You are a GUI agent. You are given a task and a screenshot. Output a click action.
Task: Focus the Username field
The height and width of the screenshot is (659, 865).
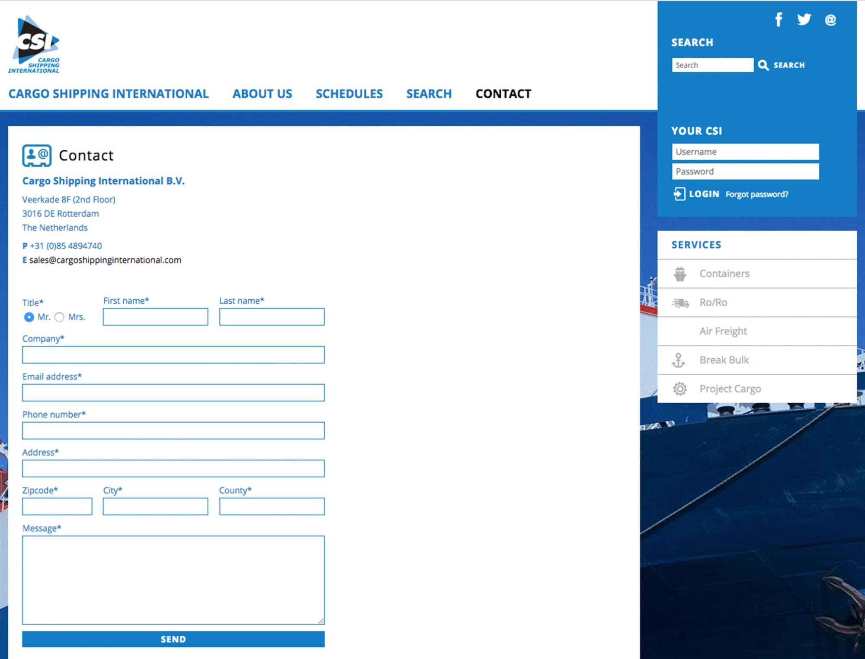(745, 152)
